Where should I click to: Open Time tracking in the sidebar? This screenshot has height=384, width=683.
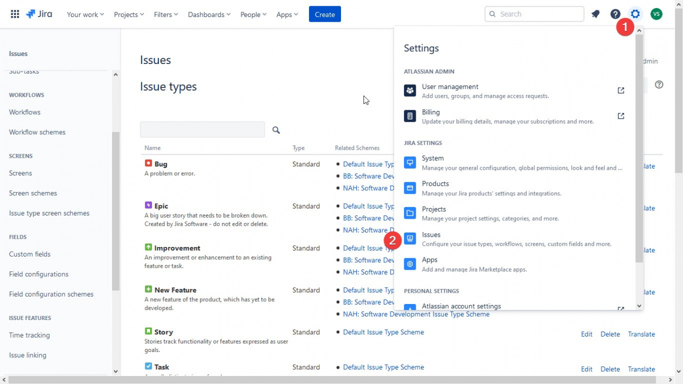tap(29, 335)
